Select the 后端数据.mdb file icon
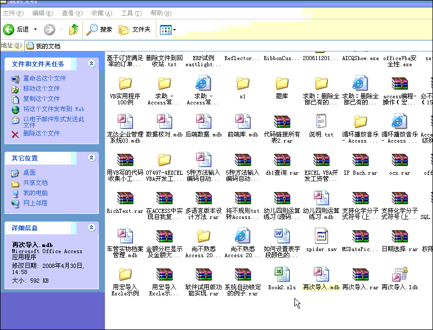 (204, 121)
